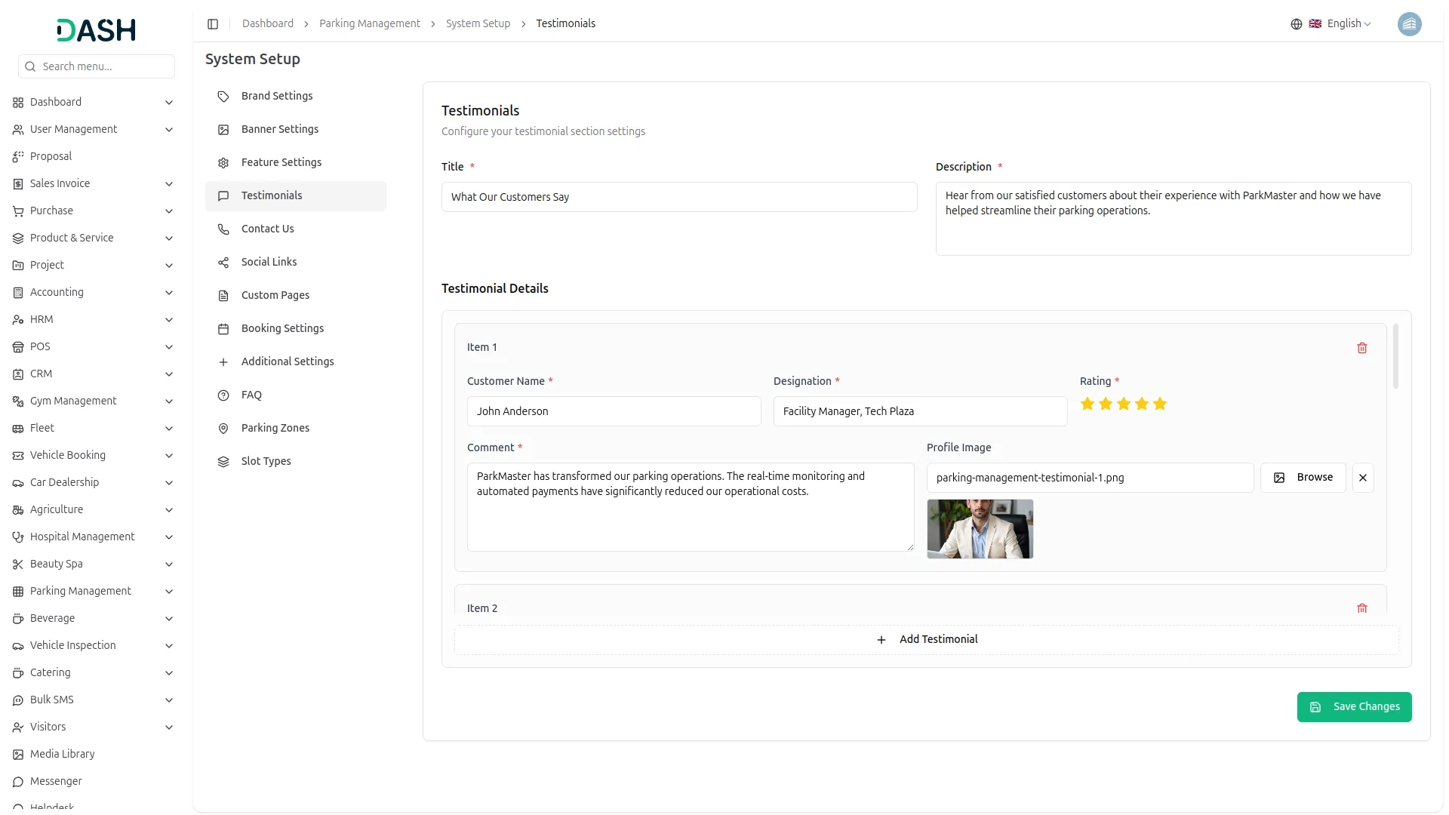Click the Booking Settings calendar icon
Viewport: 1449px width, 815px height.
223,329
